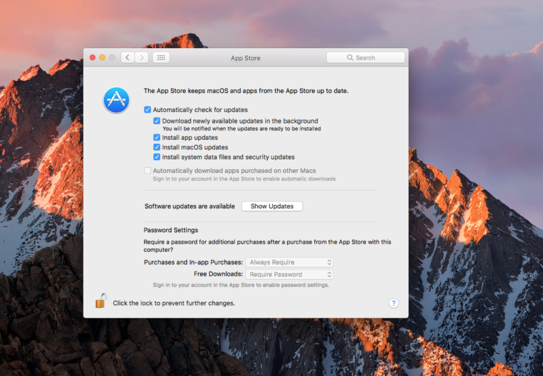543x376 pixels.
Task: Click the 'Free Downloads:' label
Action: pyautogui.click(x=218, y=274)
